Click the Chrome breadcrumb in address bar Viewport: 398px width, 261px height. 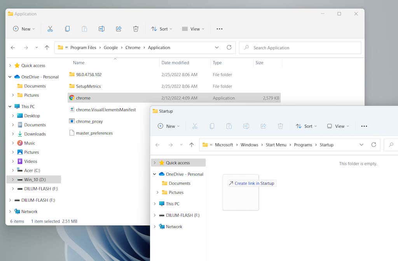133,47
